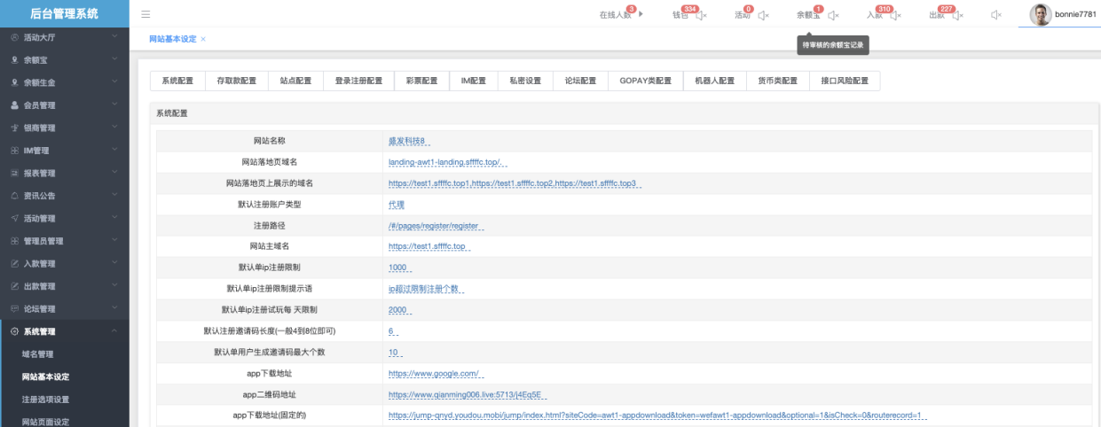
Task: Expand the 在线人数 arrow
Action: click(x=641, y=15)
